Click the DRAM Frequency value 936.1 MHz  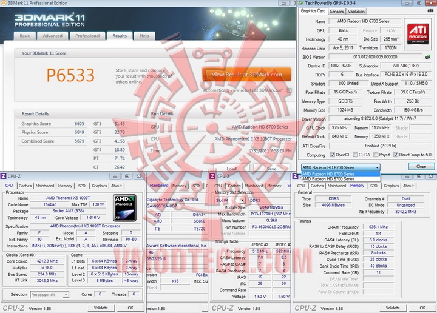click(x=378, y=227)
